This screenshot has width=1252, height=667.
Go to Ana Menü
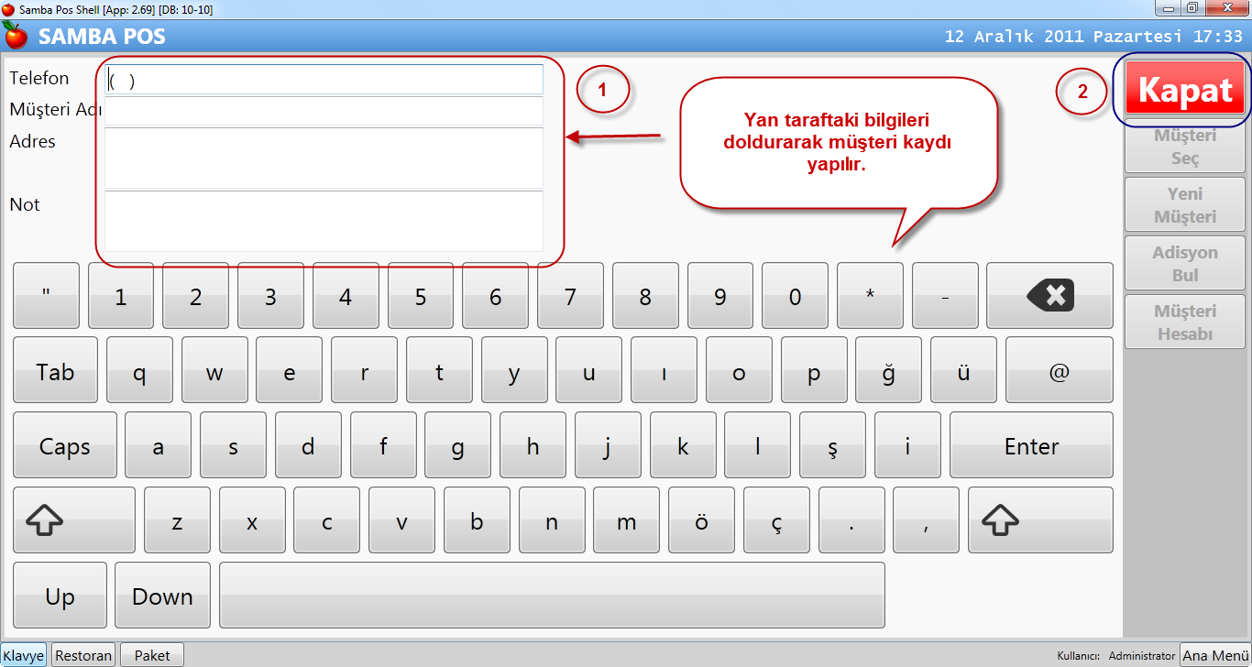click(1214, 655)
